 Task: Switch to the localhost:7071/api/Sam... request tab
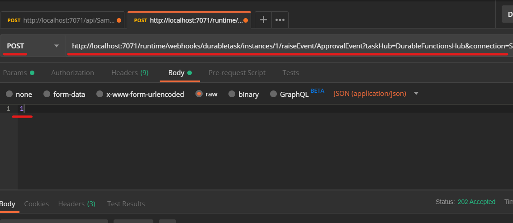click(62, 20)
